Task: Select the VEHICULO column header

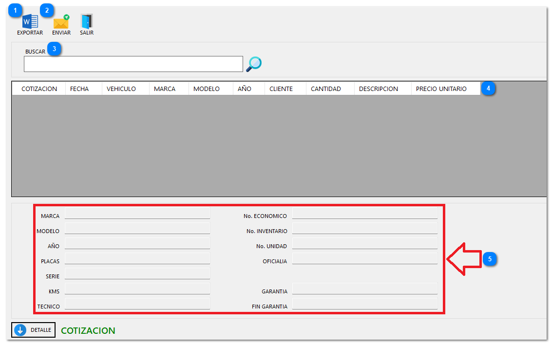Action: (121, 89)
